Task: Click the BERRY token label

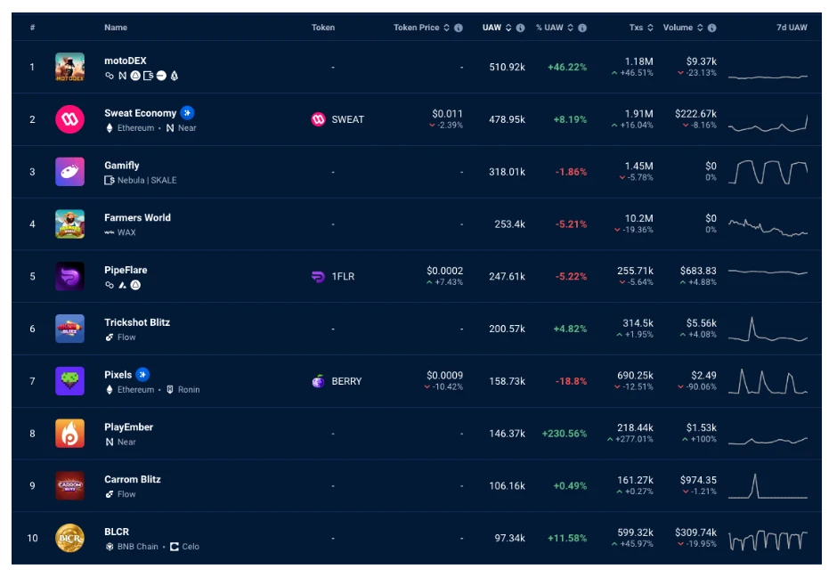Action: tap(347, 381)
